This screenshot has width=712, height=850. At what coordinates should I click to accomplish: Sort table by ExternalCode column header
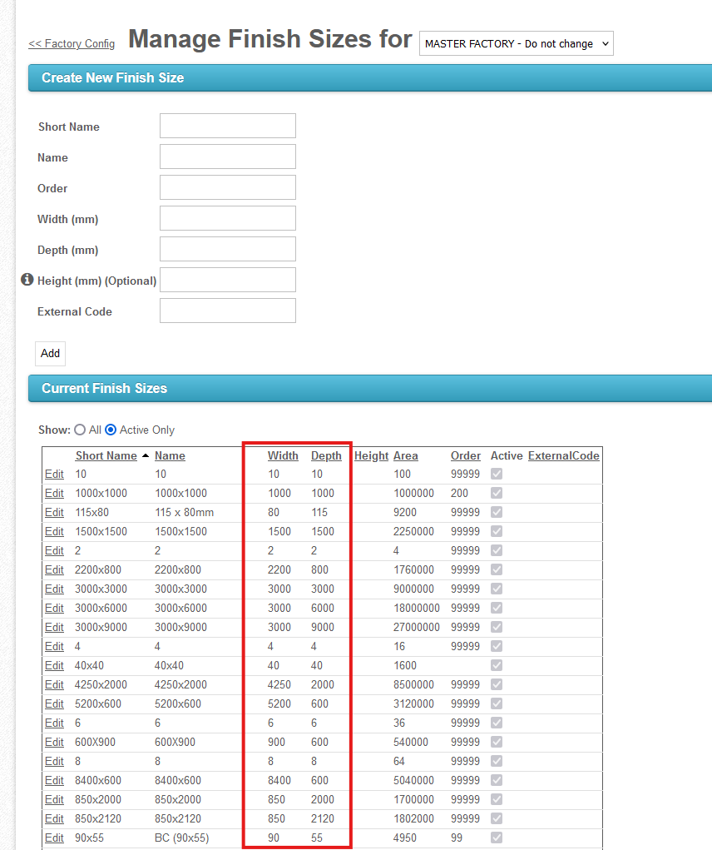(x=564, y=456)
